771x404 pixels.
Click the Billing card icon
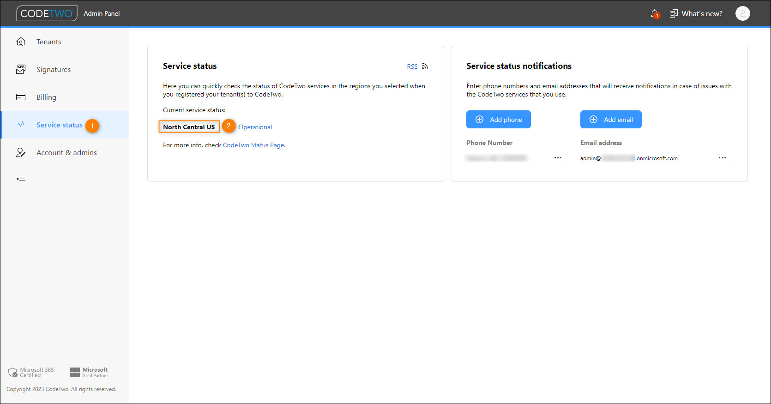coord(21,97)
